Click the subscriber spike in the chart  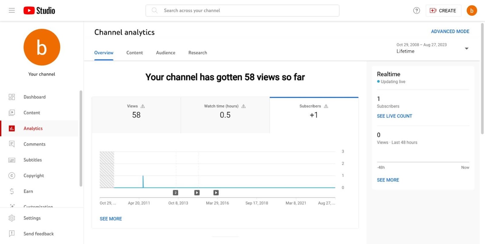[143, 181]
